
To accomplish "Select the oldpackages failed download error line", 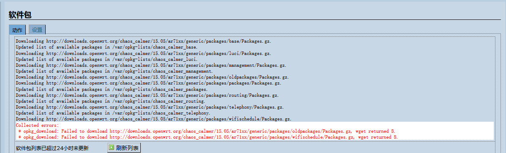I will coord(207,131).
